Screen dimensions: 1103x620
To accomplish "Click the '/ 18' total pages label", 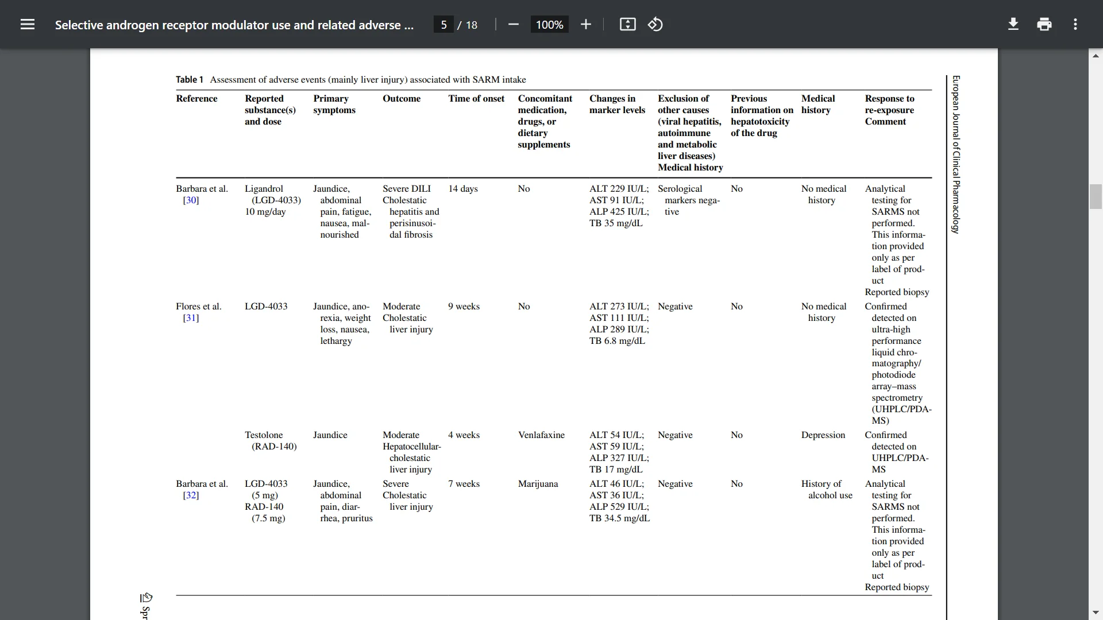I will point(467,25).
